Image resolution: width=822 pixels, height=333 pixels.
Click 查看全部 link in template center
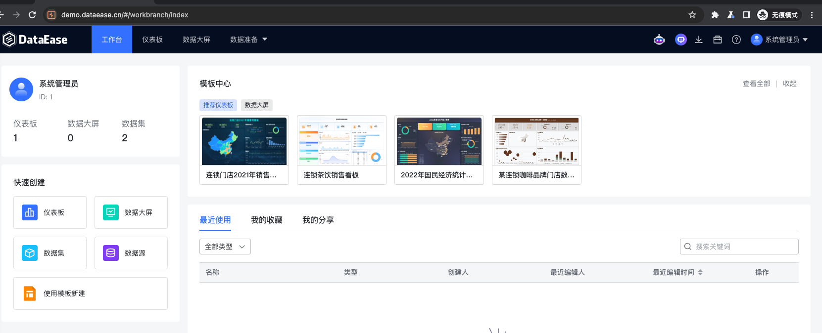pyautogui.click(x=756, y=83)
